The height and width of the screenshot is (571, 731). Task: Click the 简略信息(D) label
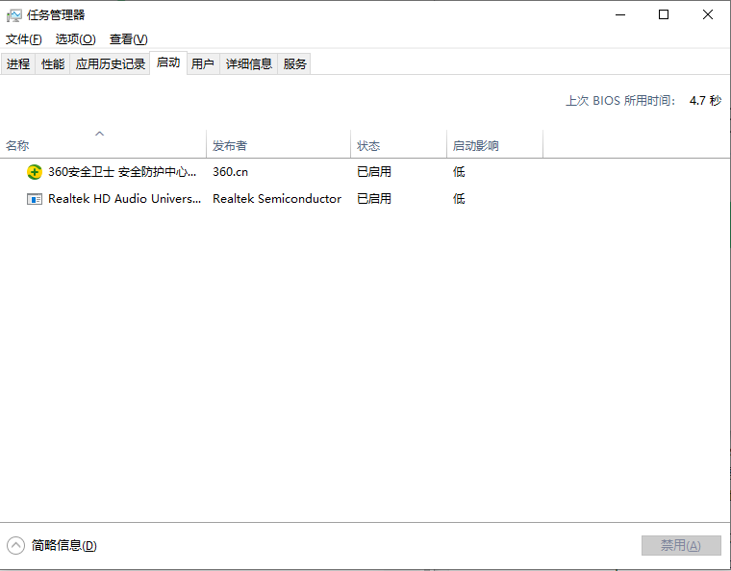click(63, 545)
